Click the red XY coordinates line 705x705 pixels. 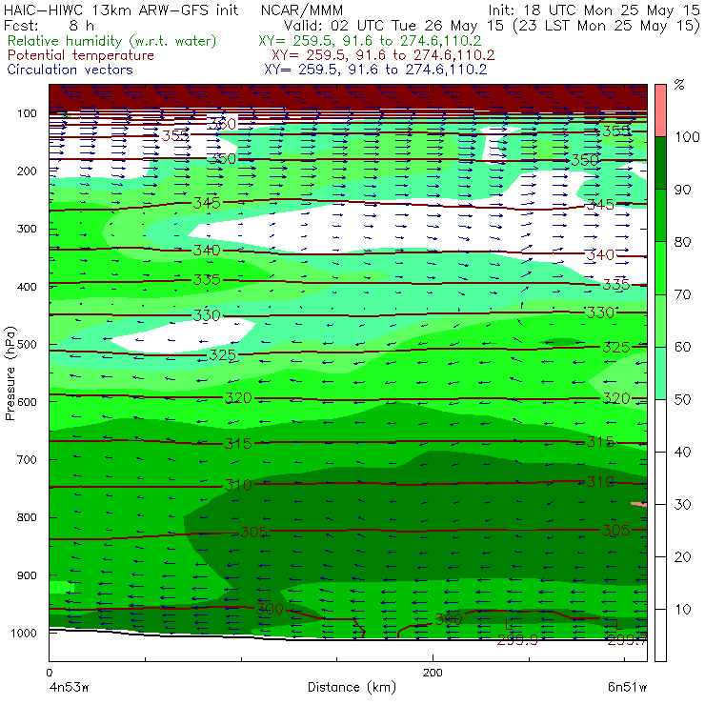[x=383, y=55]
